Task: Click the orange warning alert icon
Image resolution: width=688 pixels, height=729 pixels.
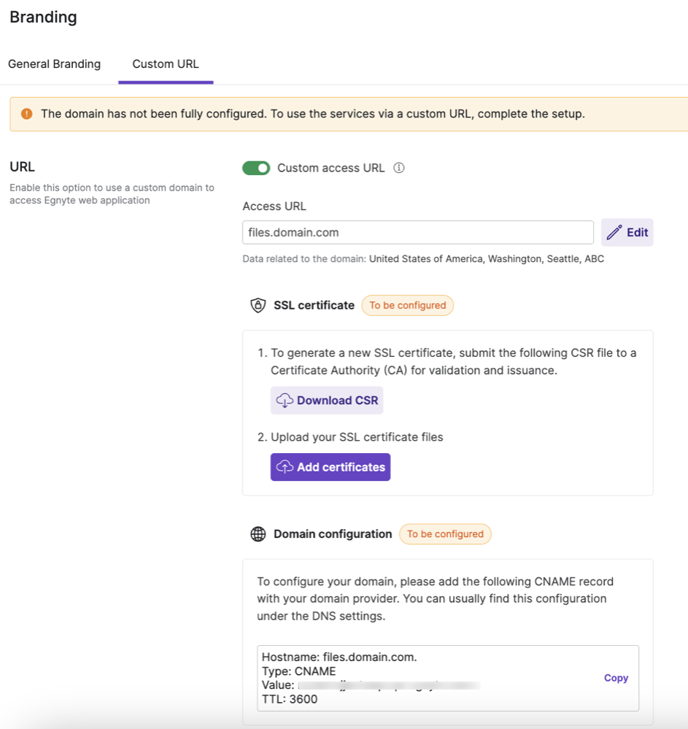Action: 27,114
